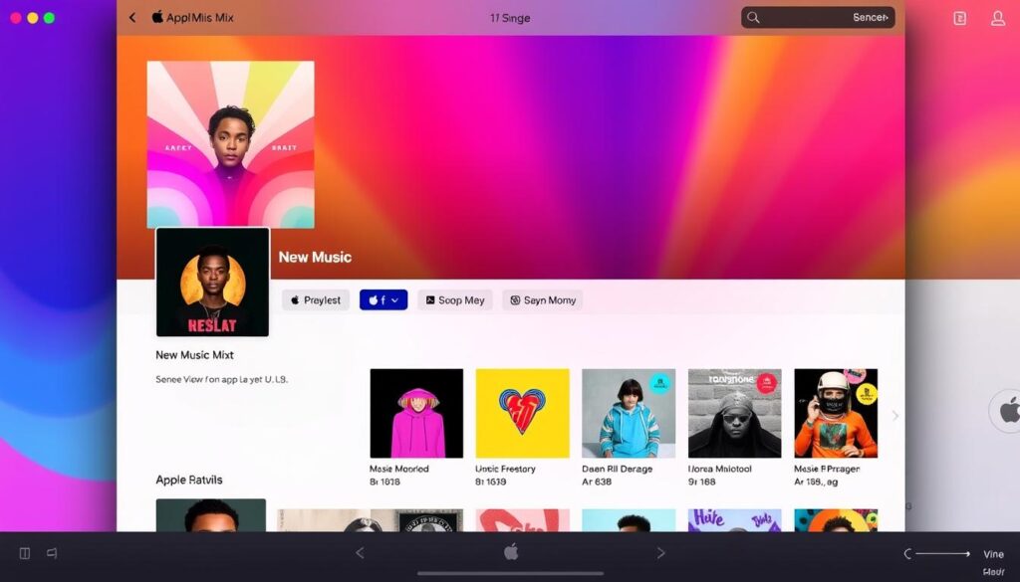The image size is (1020, 582).
Task: Click the New Music Mixt title
Action: (x=194, y=354)
